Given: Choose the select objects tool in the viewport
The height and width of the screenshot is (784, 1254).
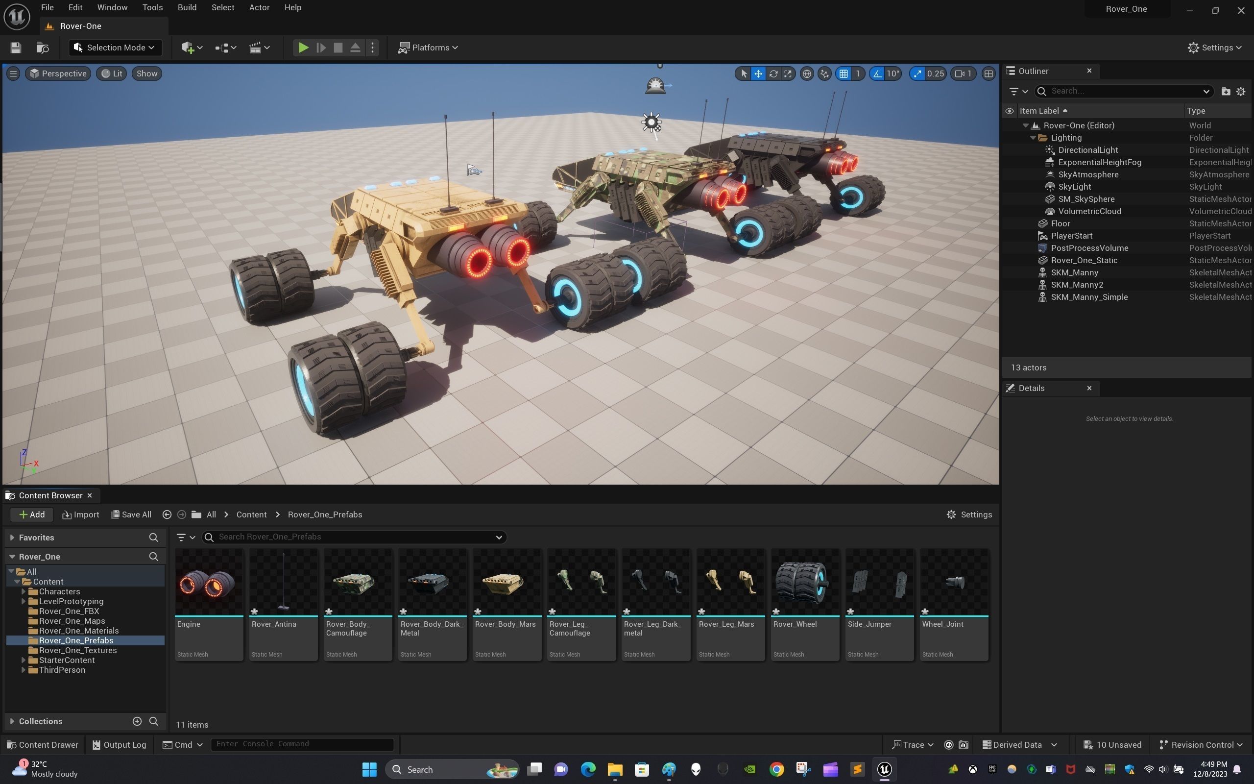Looking at the screenshot, I should [x=744, y=73].
